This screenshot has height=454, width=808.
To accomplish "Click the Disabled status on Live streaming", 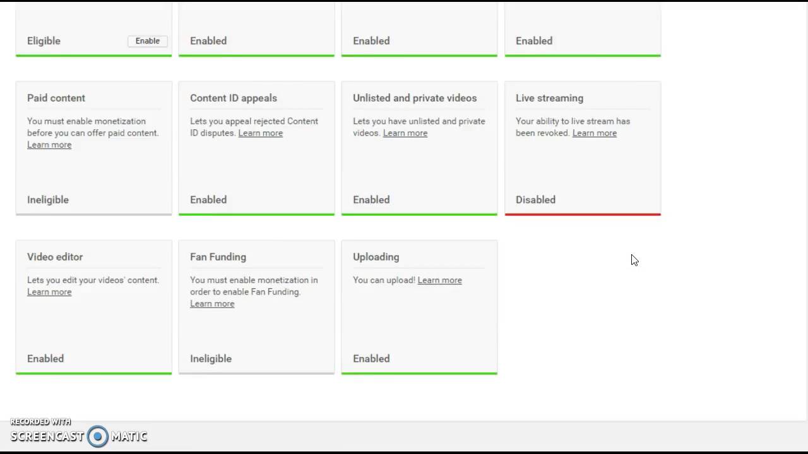I will pos(535,200).
